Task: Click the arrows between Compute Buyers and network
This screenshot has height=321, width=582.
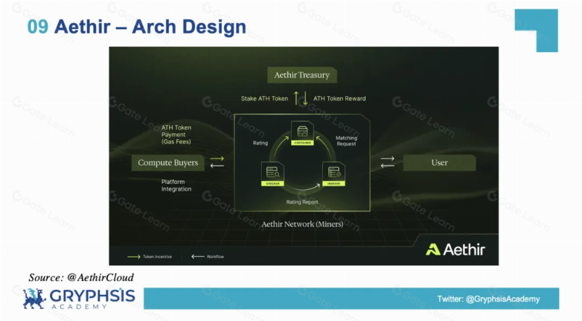Action: coord(217,162)
